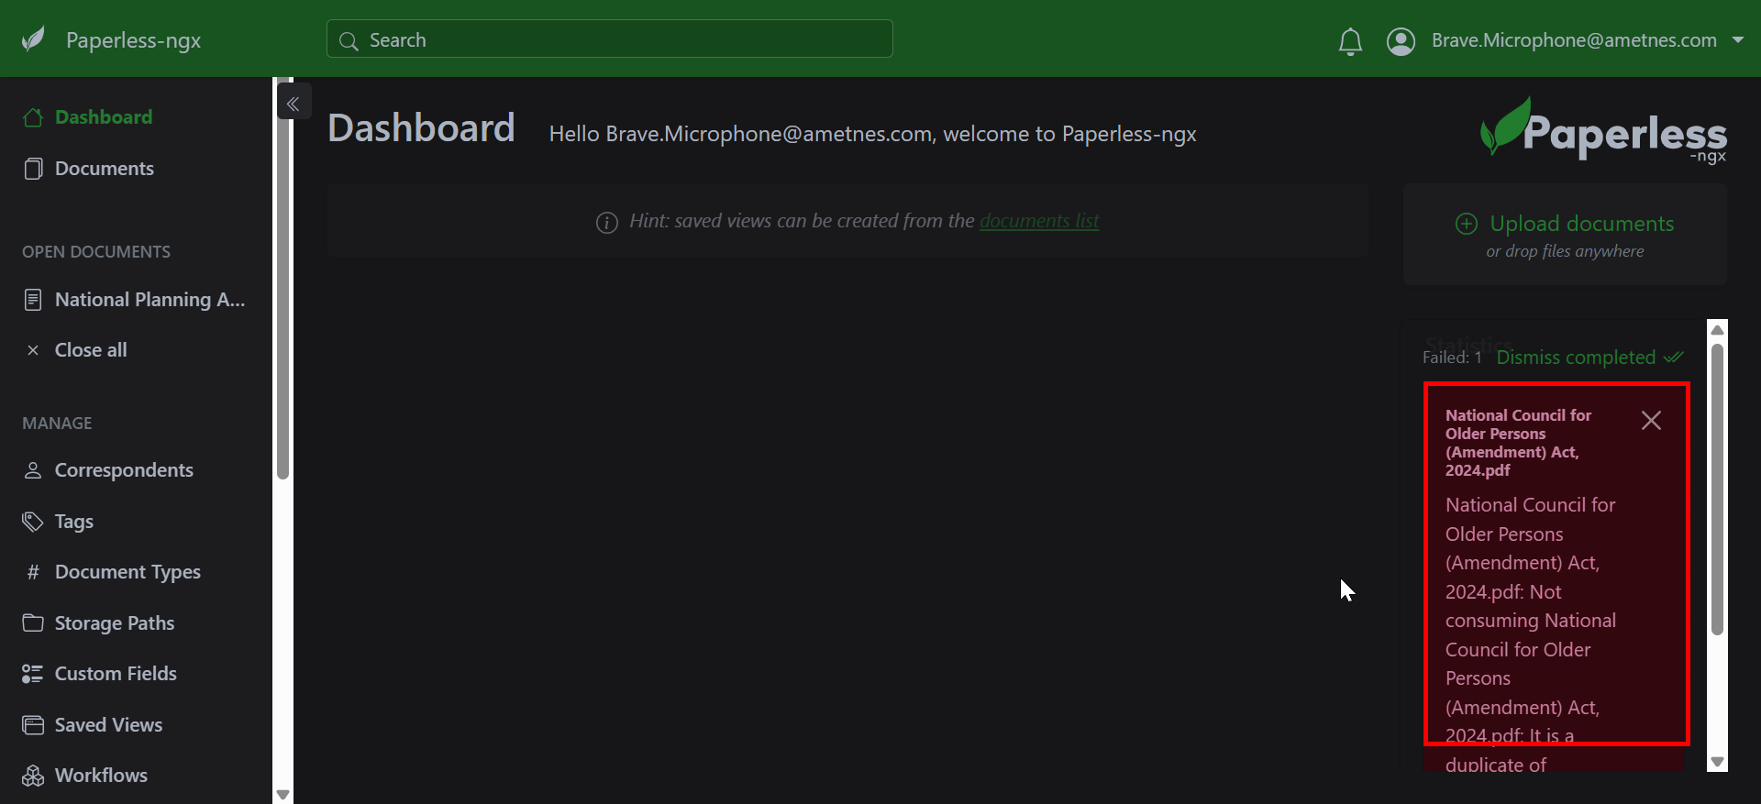Follow the documents list hint link
The height and width of the screenshot is (804, 1761).
[1038, 221]
